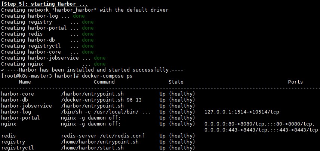Click the nginx name in table
The height and width of the screenshot is (151, 320).
8,124
